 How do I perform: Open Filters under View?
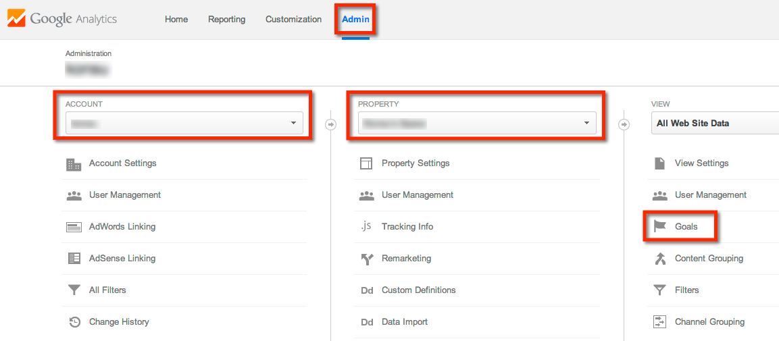[x=686, y=290]
